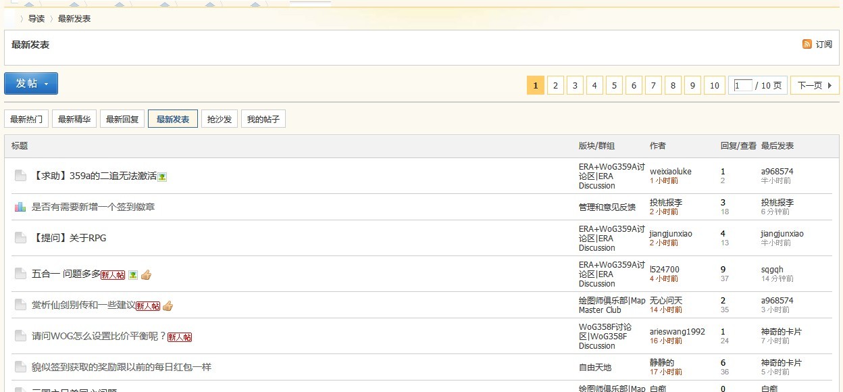Open thread 五合一 问题多多
843x392 pixels.
click(66, 274)
